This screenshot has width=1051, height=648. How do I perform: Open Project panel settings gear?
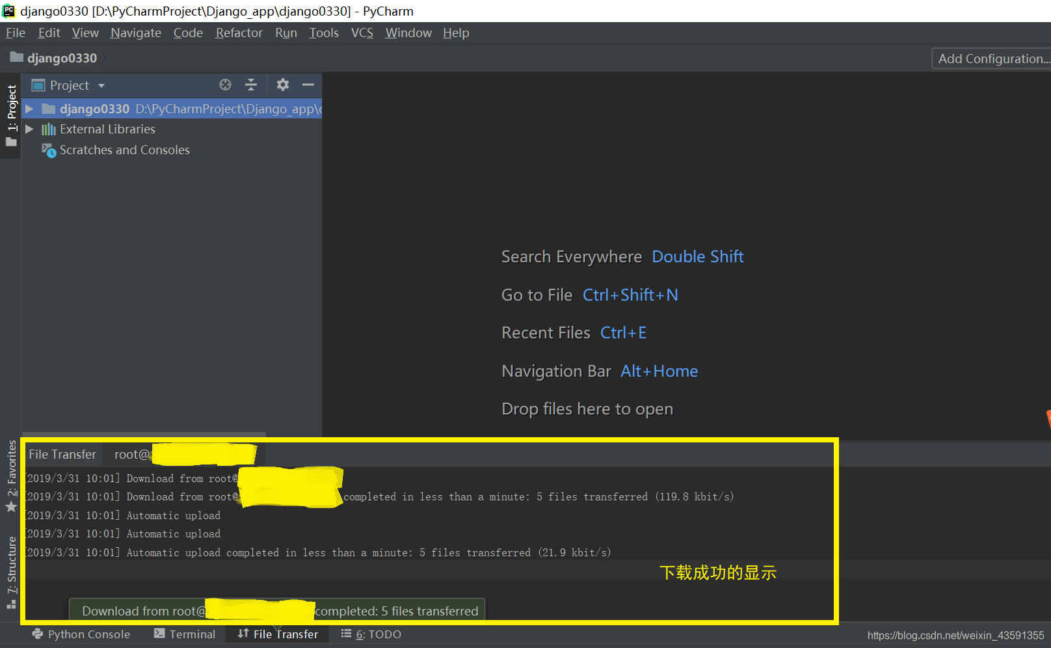pyautogui.click(x=282, y=85)
